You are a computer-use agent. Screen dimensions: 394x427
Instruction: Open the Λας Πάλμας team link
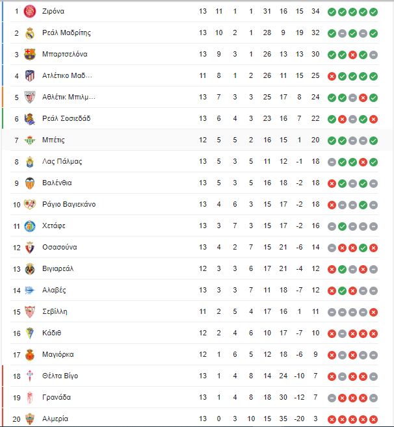pos(62,161)
